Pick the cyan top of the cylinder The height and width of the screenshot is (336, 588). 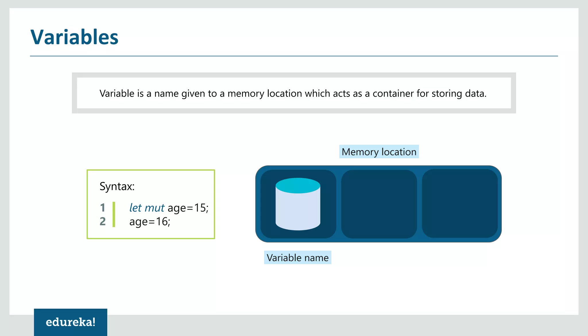(x=298, y=185)
